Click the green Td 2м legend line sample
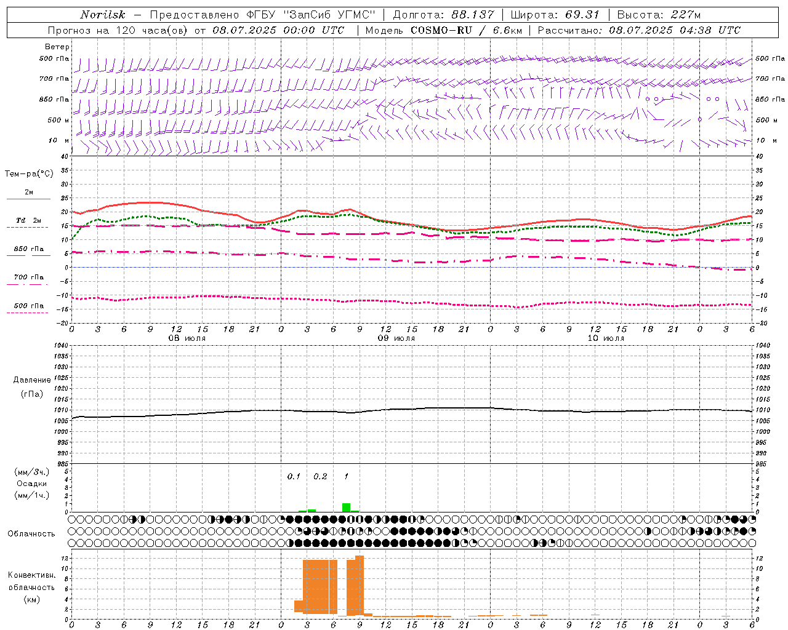 [x=27, y=228]
